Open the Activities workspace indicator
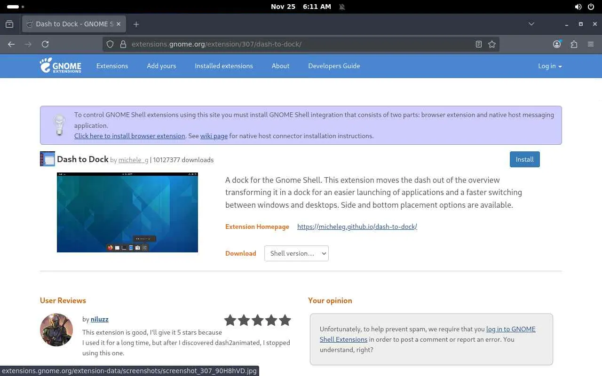The height and width of the screenshot is (376, 602). (x=16, y=7)
